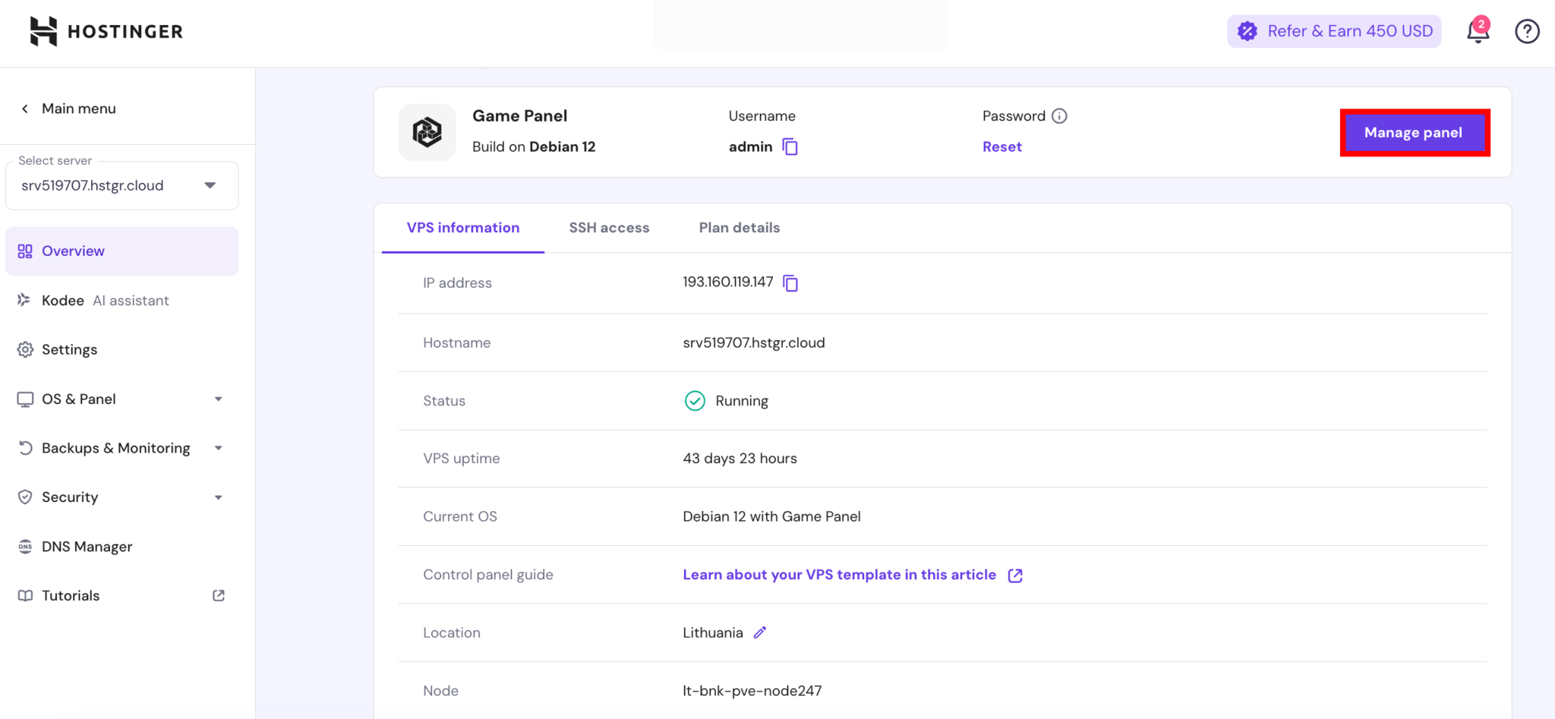Click the password info icon
The height and width of the screenshot is (719, 1555).
[x=1059, y=116]
